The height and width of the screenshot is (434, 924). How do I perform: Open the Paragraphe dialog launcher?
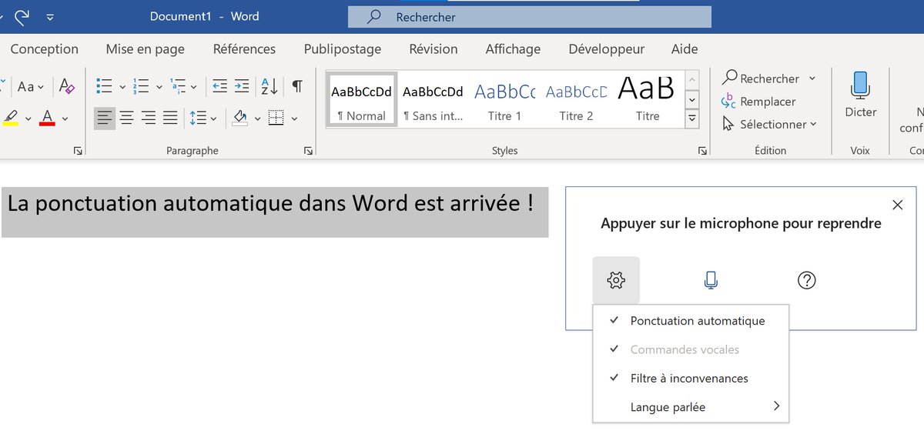(308, 152)
